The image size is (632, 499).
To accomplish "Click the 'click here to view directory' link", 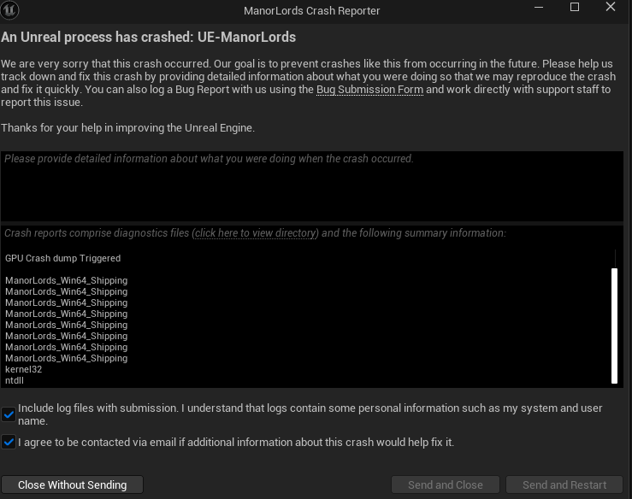I will pyautogui.click(x=256, y=233).
